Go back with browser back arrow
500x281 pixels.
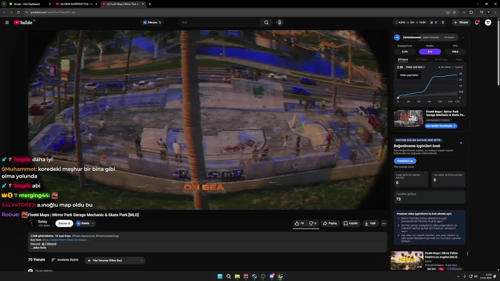click(4, 12)
